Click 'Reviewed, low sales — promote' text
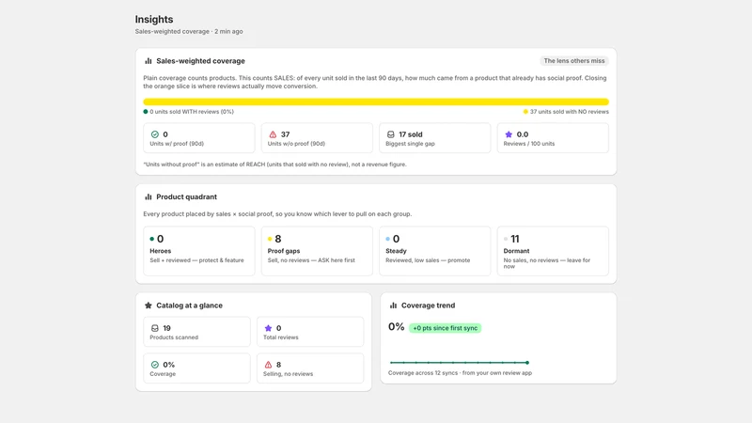This screenshot has height=423, width=752. (428, 260)
